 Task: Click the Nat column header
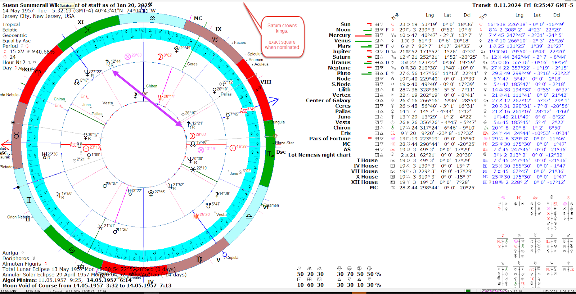395,17
